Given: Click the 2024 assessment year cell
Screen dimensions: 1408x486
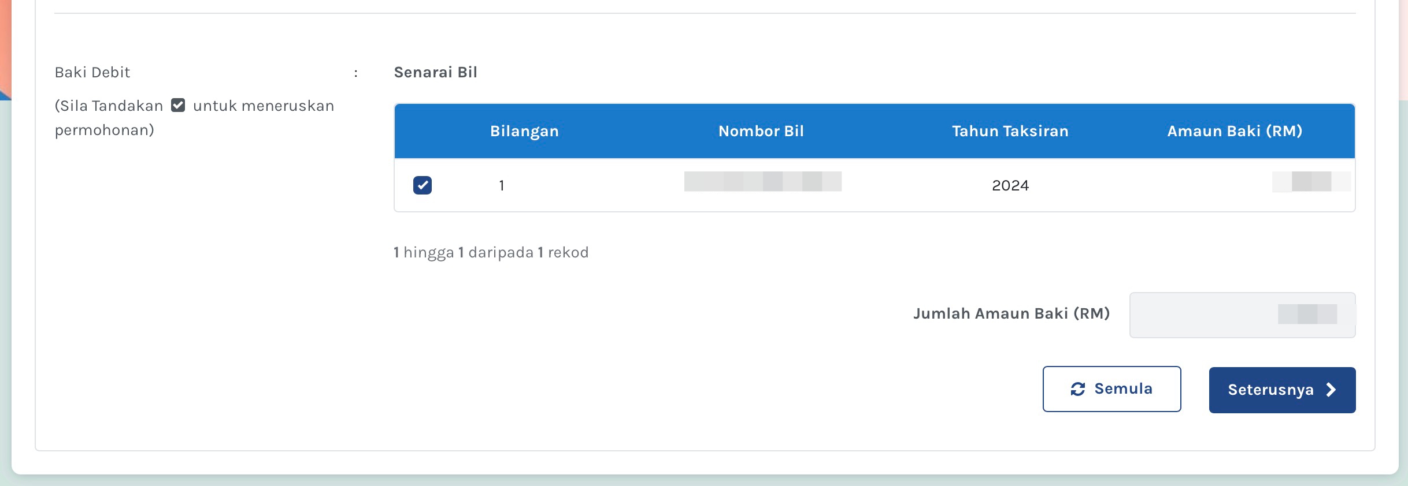Looking at the screenshot, I should pos(1010,185).
